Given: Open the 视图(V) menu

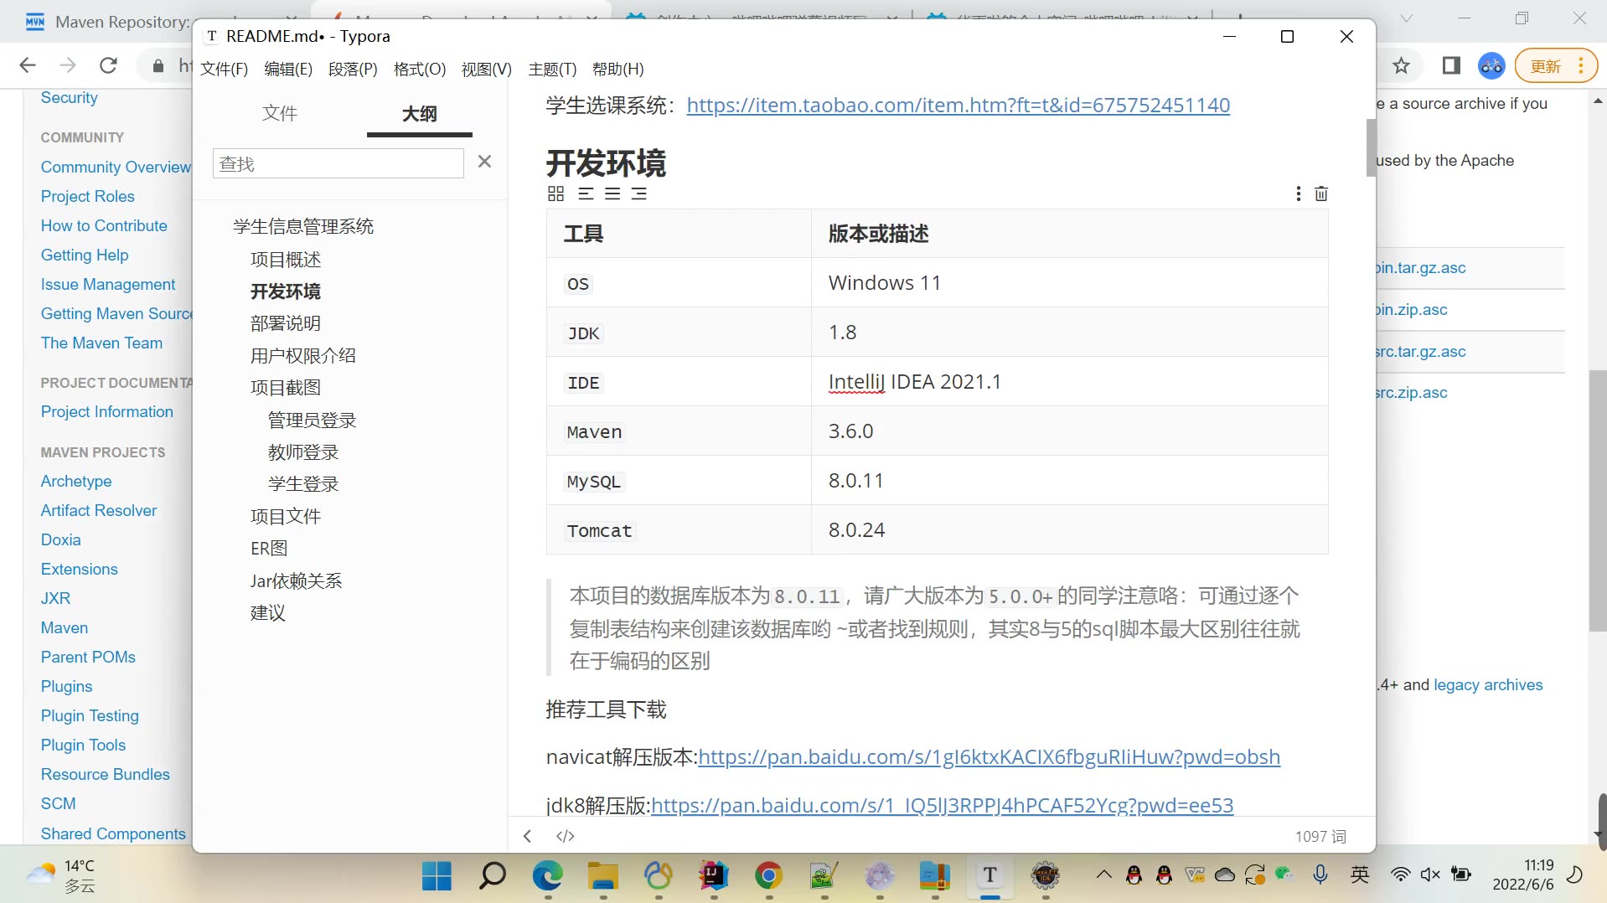Looking at the screenshot, I should click(487, 70).
